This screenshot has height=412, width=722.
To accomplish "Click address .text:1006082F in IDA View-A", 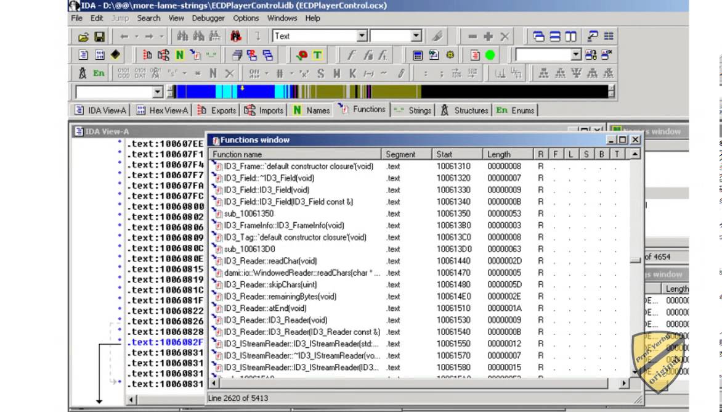I will [165, 342].
